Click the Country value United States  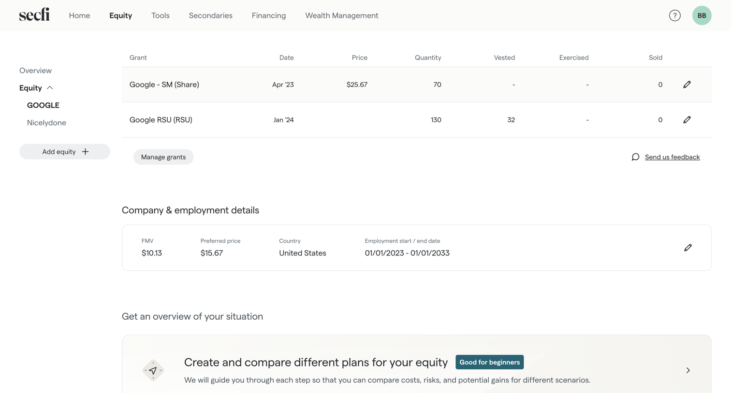click(303, 253)
